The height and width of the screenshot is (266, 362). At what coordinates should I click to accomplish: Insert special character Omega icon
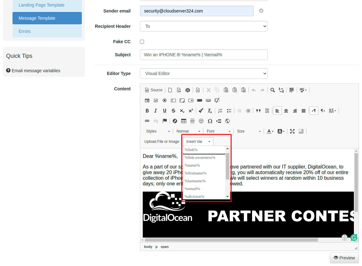pyautogui.click(x=210, y=121)
